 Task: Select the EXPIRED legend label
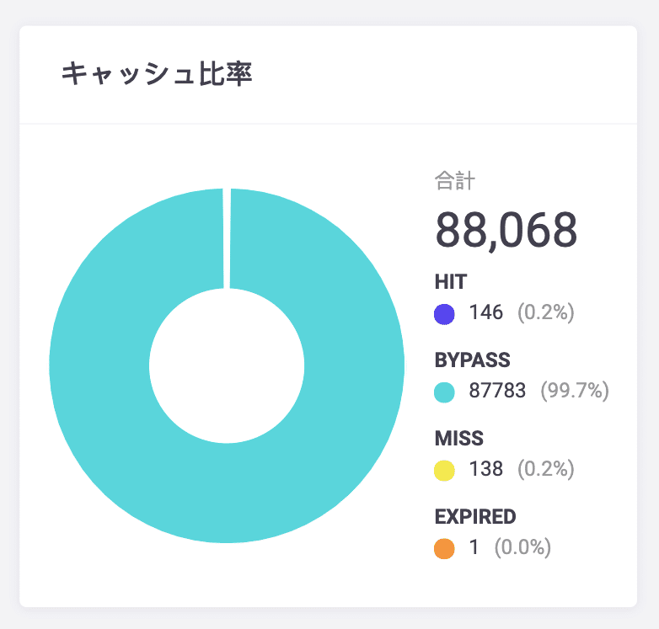pos(475,517)
